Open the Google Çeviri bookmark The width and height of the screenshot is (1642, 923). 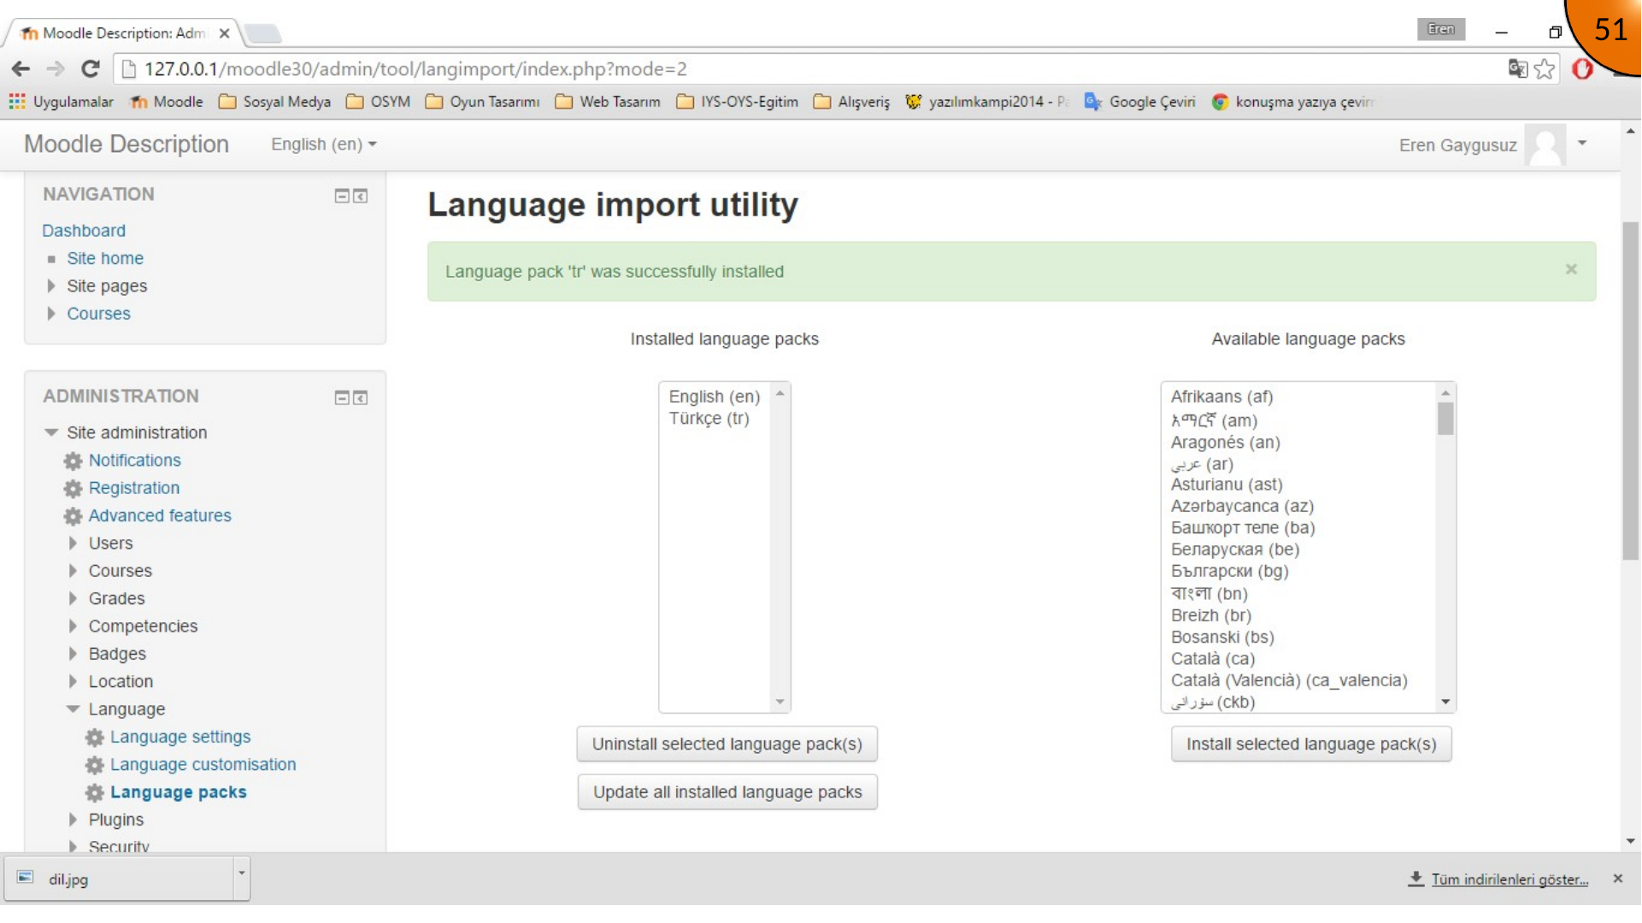click(x=1139, y=102)
